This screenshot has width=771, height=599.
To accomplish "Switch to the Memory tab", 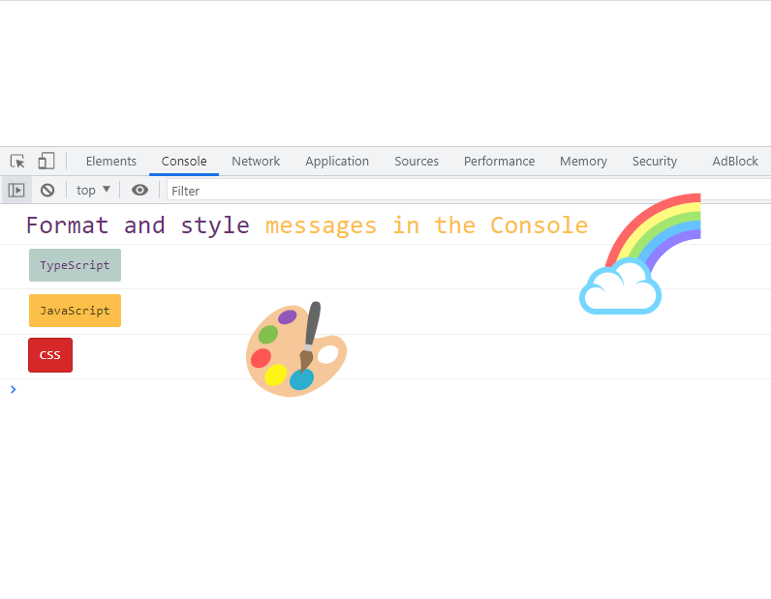I will tap(583, 162).
